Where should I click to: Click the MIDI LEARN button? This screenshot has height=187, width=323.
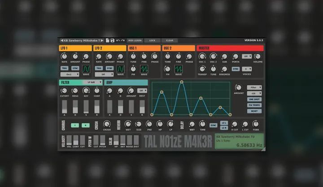tap(135, 40)
